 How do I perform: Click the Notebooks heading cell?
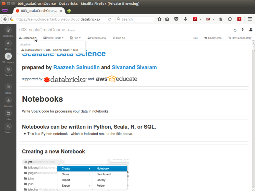(x=42, y=99)
